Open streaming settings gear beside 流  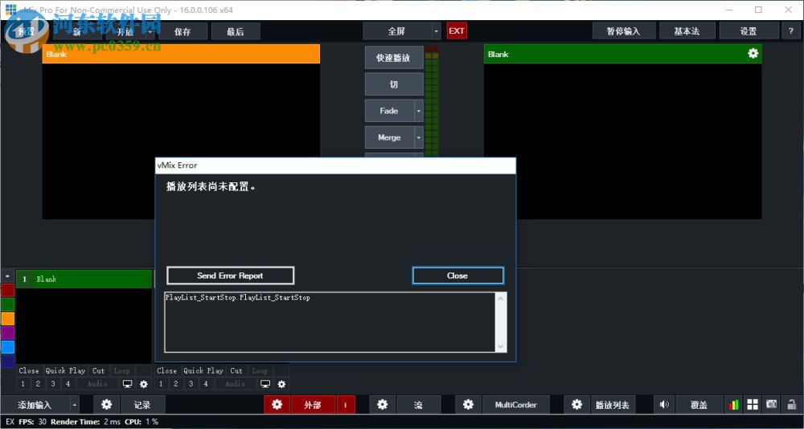pos(383,404)
